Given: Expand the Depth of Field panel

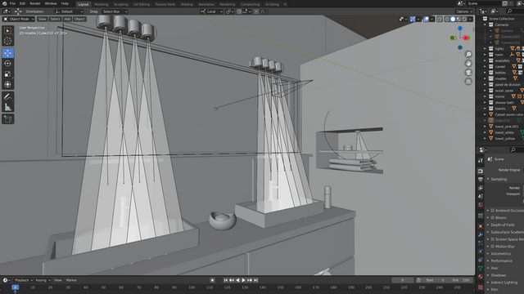Looking at the screenshot, I should pyautogui.click(x=488, y=225).
